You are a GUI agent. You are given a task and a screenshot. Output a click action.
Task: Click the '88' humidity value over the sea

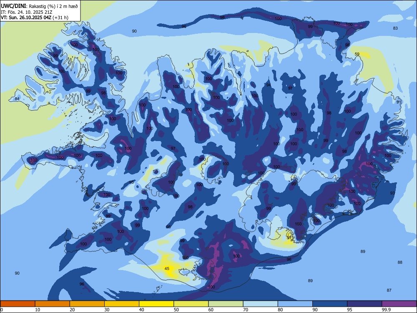point(400,262)
